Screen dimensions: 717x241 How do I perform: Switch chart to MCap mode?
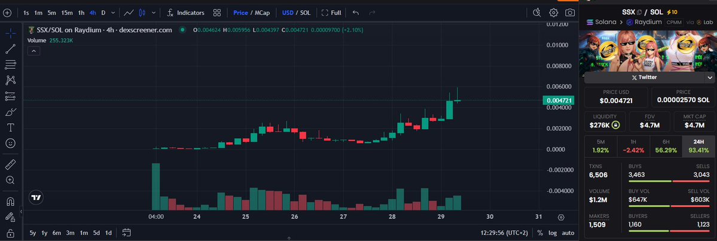pyautogui.click(x=262, y=13)
